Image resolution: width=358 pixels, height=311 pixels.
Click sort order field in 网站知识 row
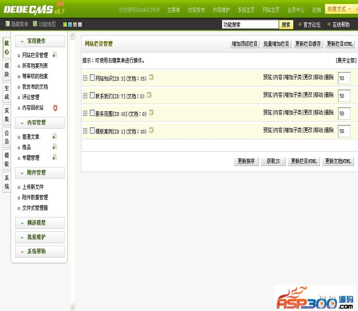pyautogui.click(x=344, y=78)
